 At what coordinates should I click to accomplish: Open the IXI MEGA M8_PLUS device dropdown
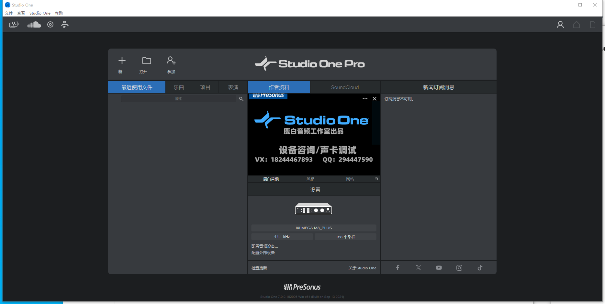(314, 228)
